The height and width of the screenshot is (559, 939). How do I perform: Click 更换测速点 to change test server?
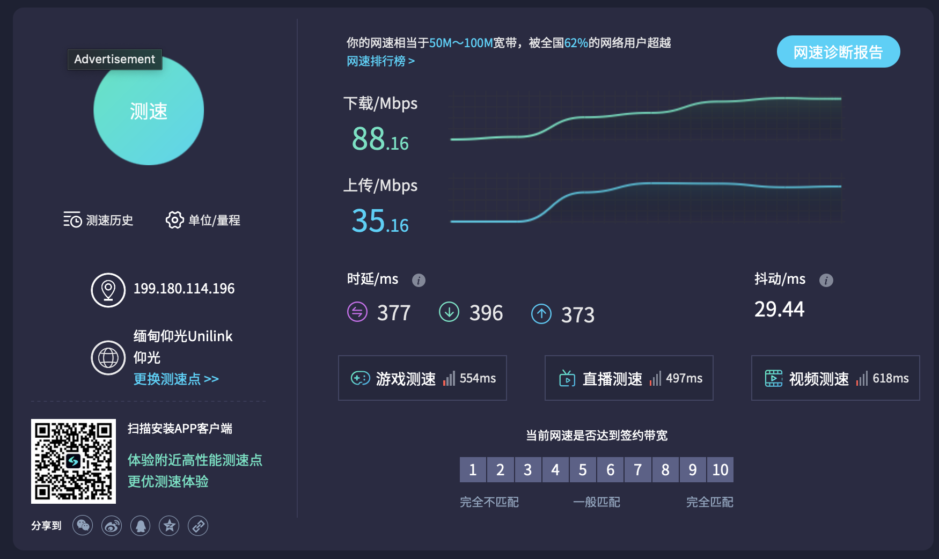coord(175,379)
